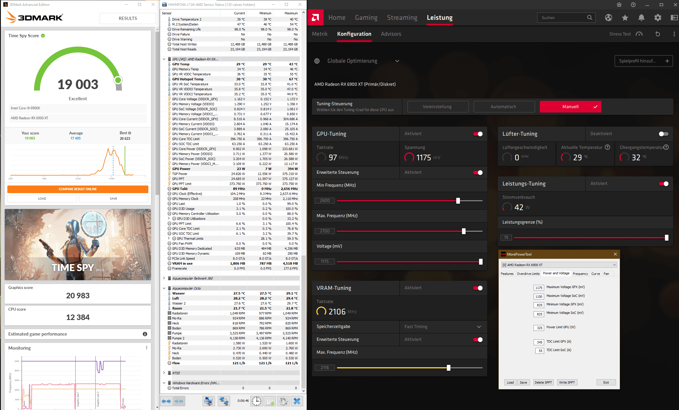Select Automatisch tuning preset
Screen dimensions: 679x410
504,107
